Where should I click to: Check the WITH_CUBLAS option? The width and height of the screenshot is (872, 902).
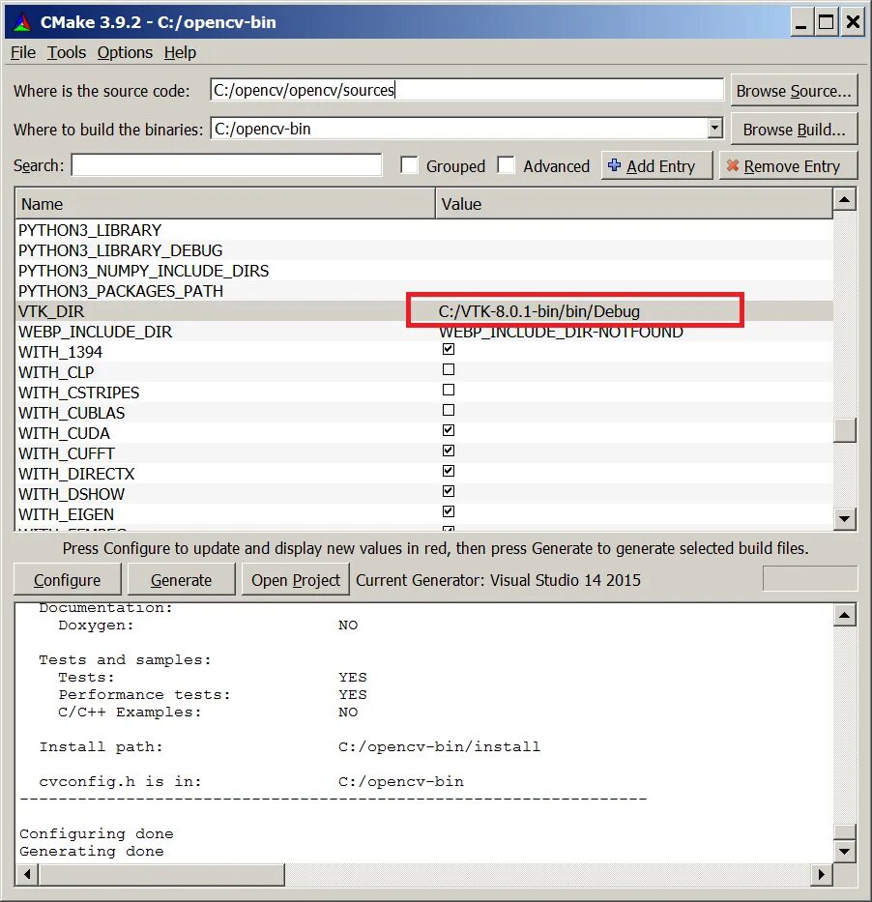[x=449, y=410]
